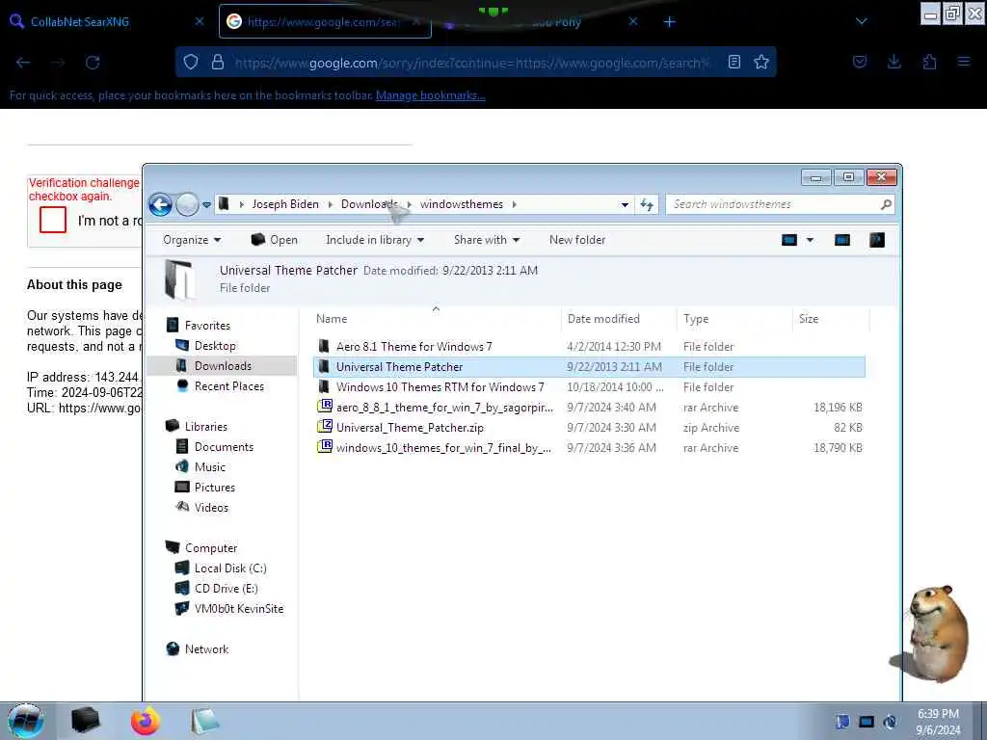The width and height of the screenshot is (987, 740).
Task: Open the Pictures library
Action: tap(215, 487)
